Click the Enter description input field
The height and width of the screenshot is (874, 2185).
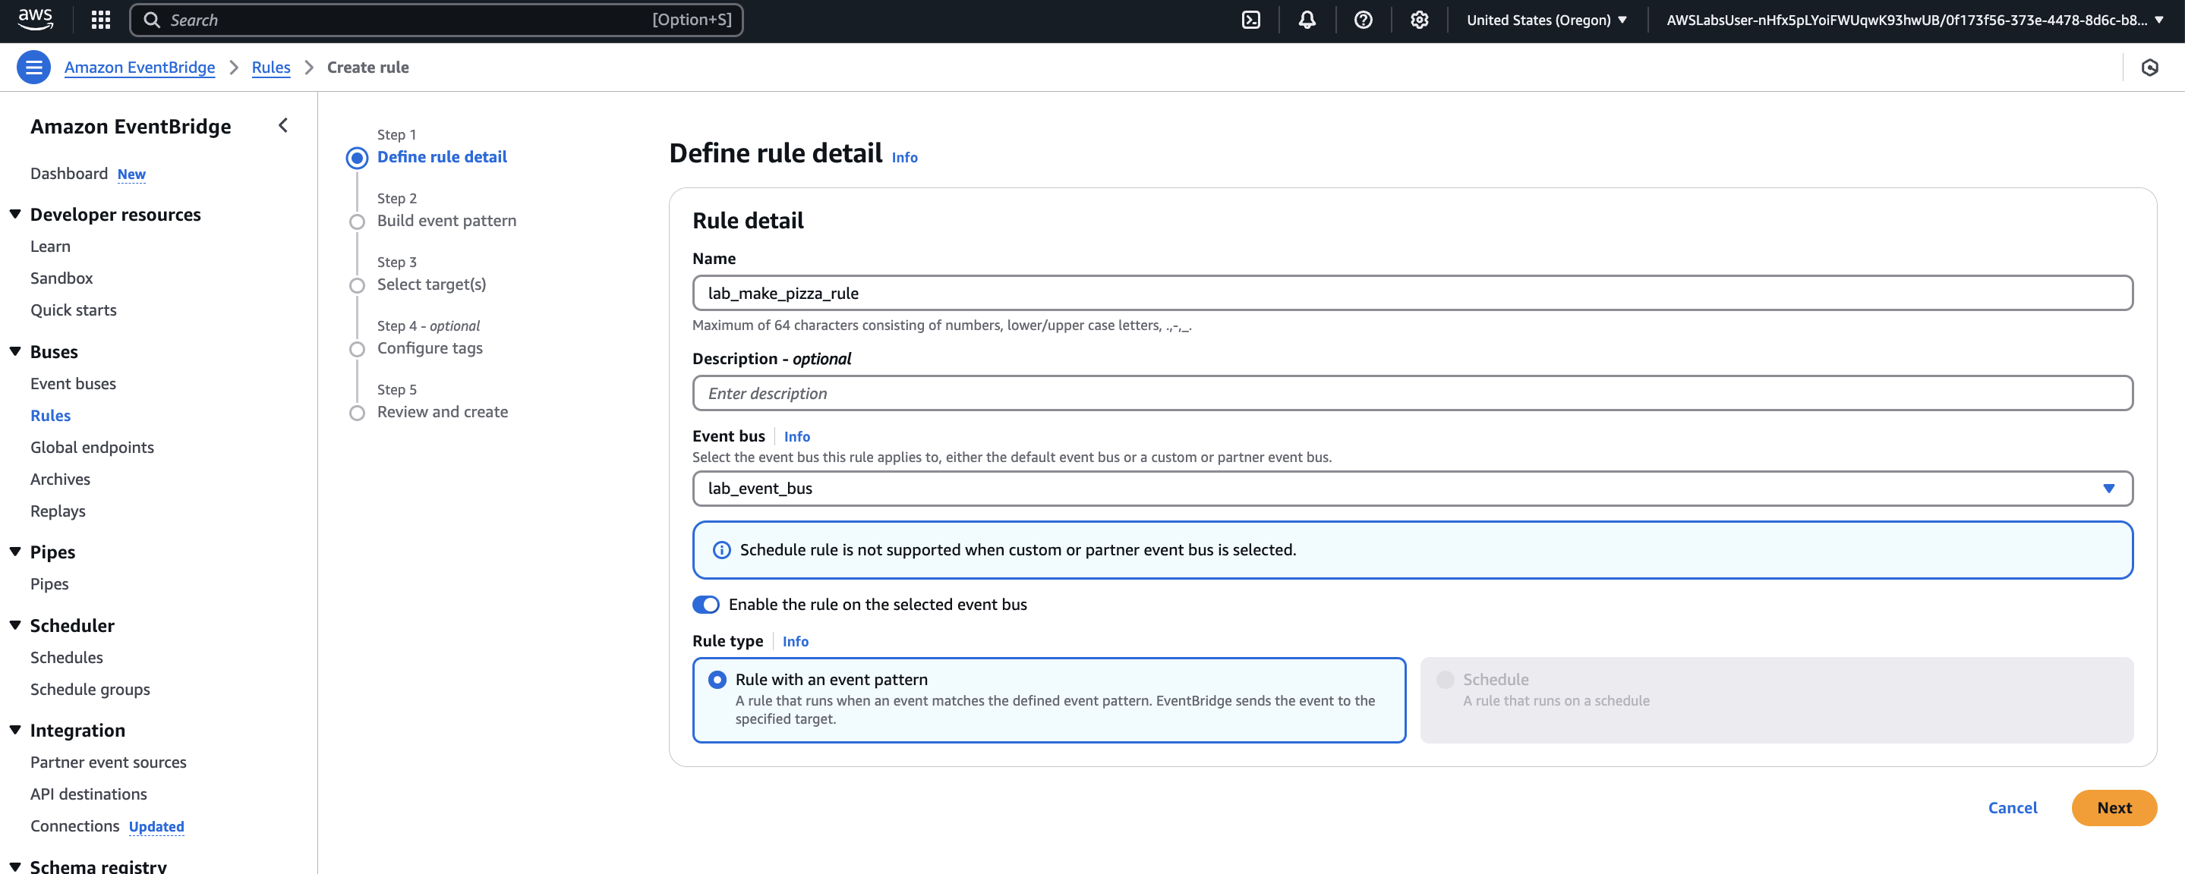click(1412, 392)
